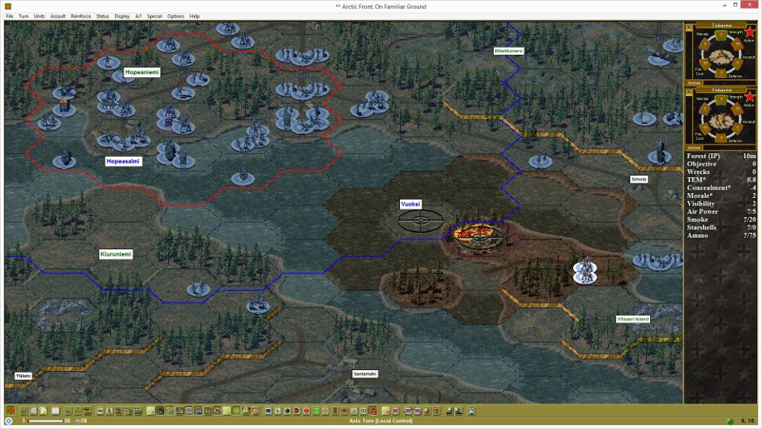Click the black circle toolbar icon
Image resolution: width=762 pixels, height=429 pixels.
click(287, 411)
